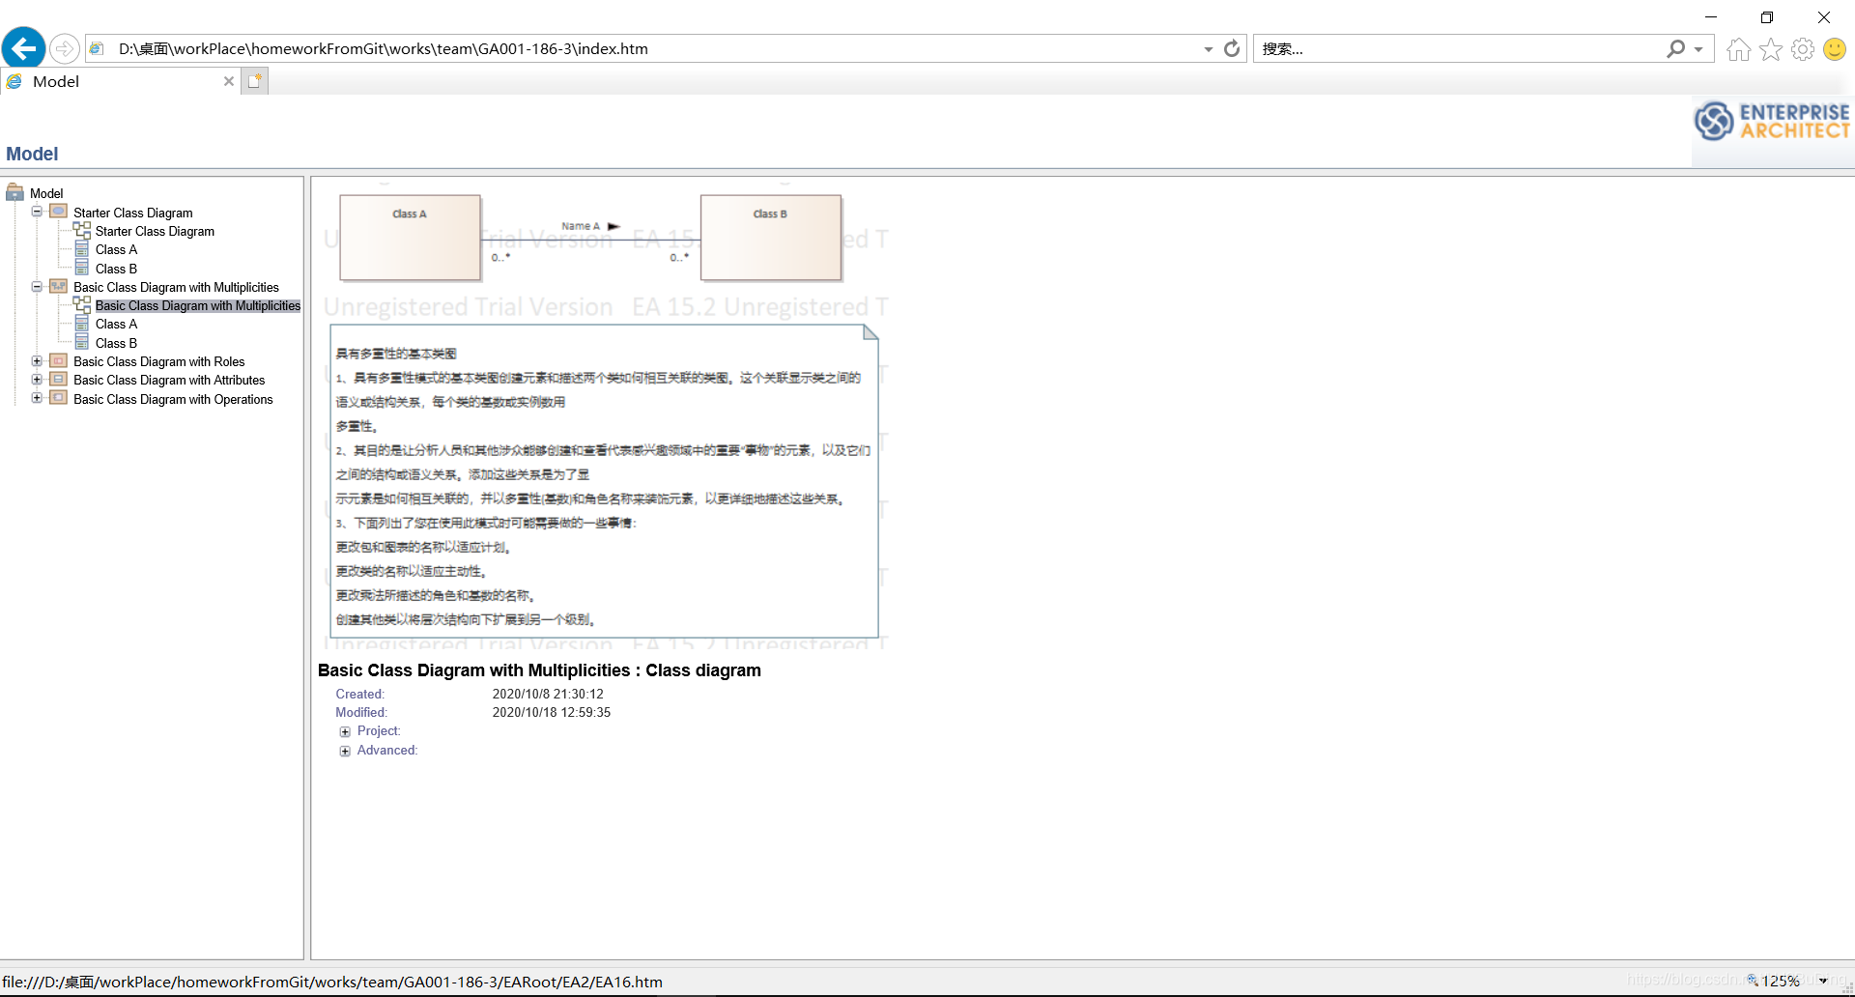Open Class A under Multiplicities package
This screenshot has height=997, width=1855.
coord(116,324)
